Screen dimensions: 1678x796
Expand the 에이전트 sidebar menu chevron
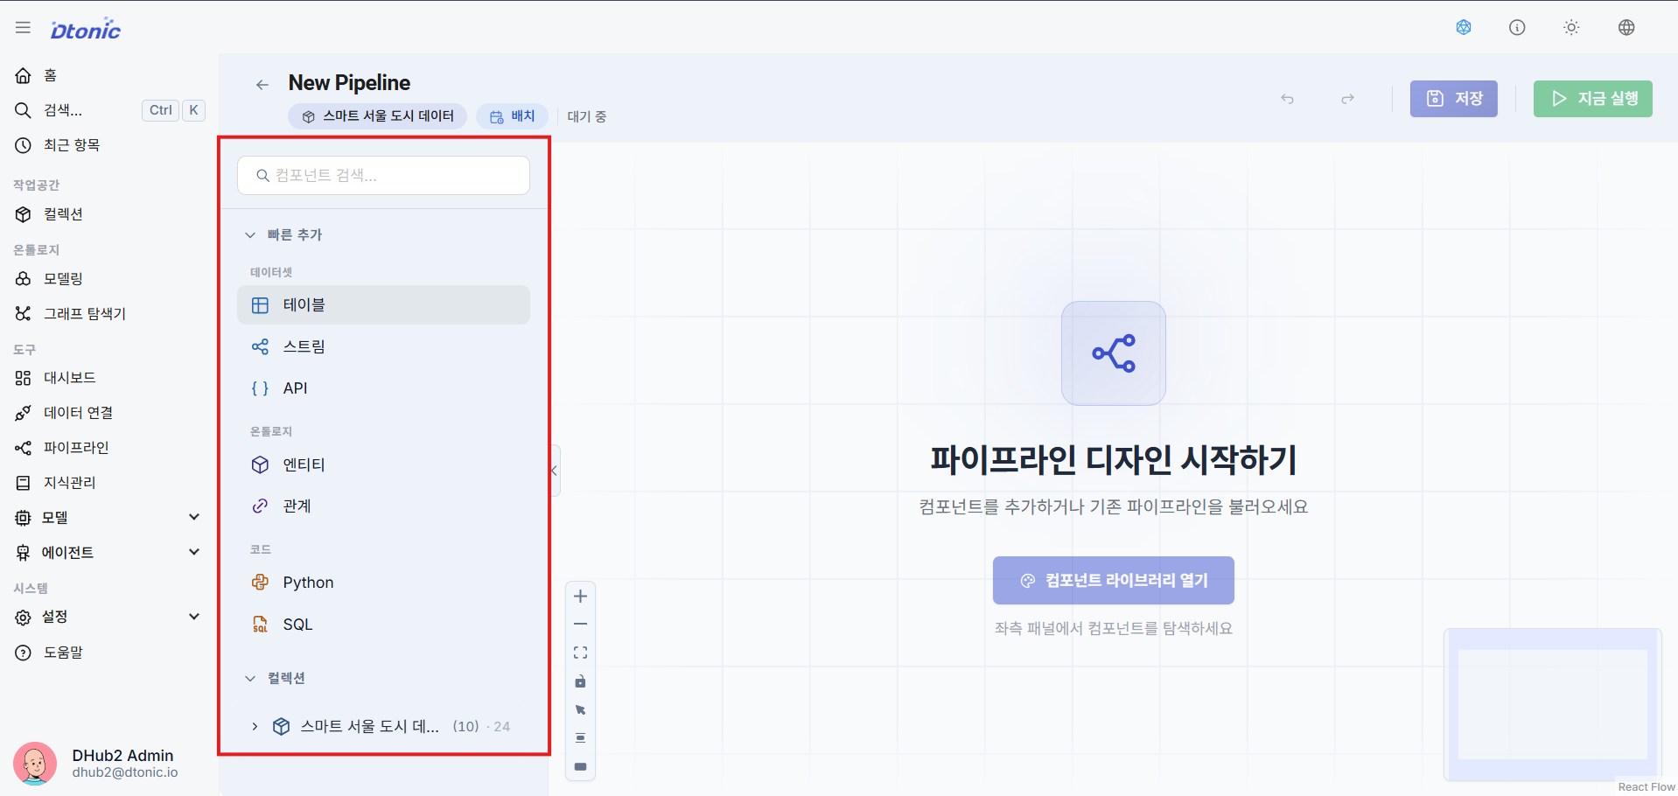tap(194, 552)
